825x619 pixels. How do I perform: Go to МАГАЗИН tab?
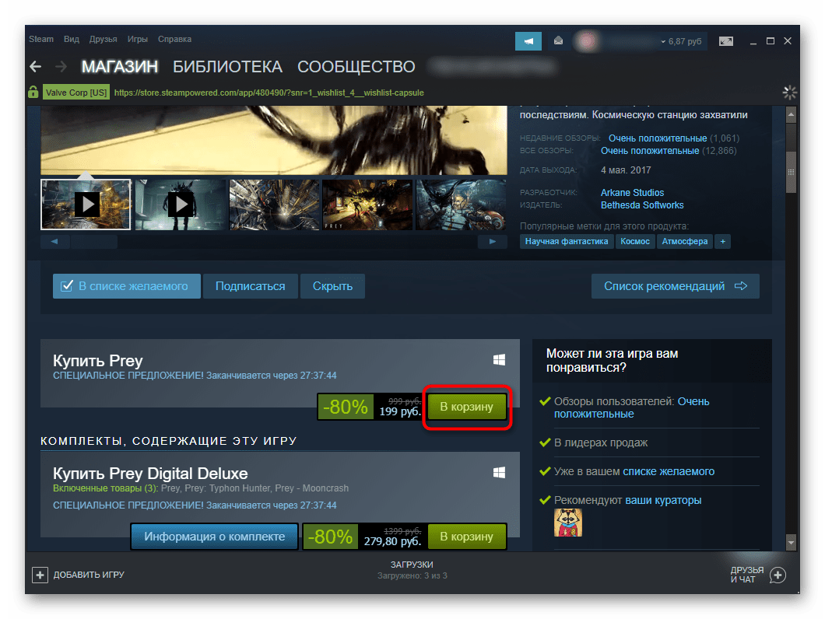pyautogui.click(x=119, y=67)
